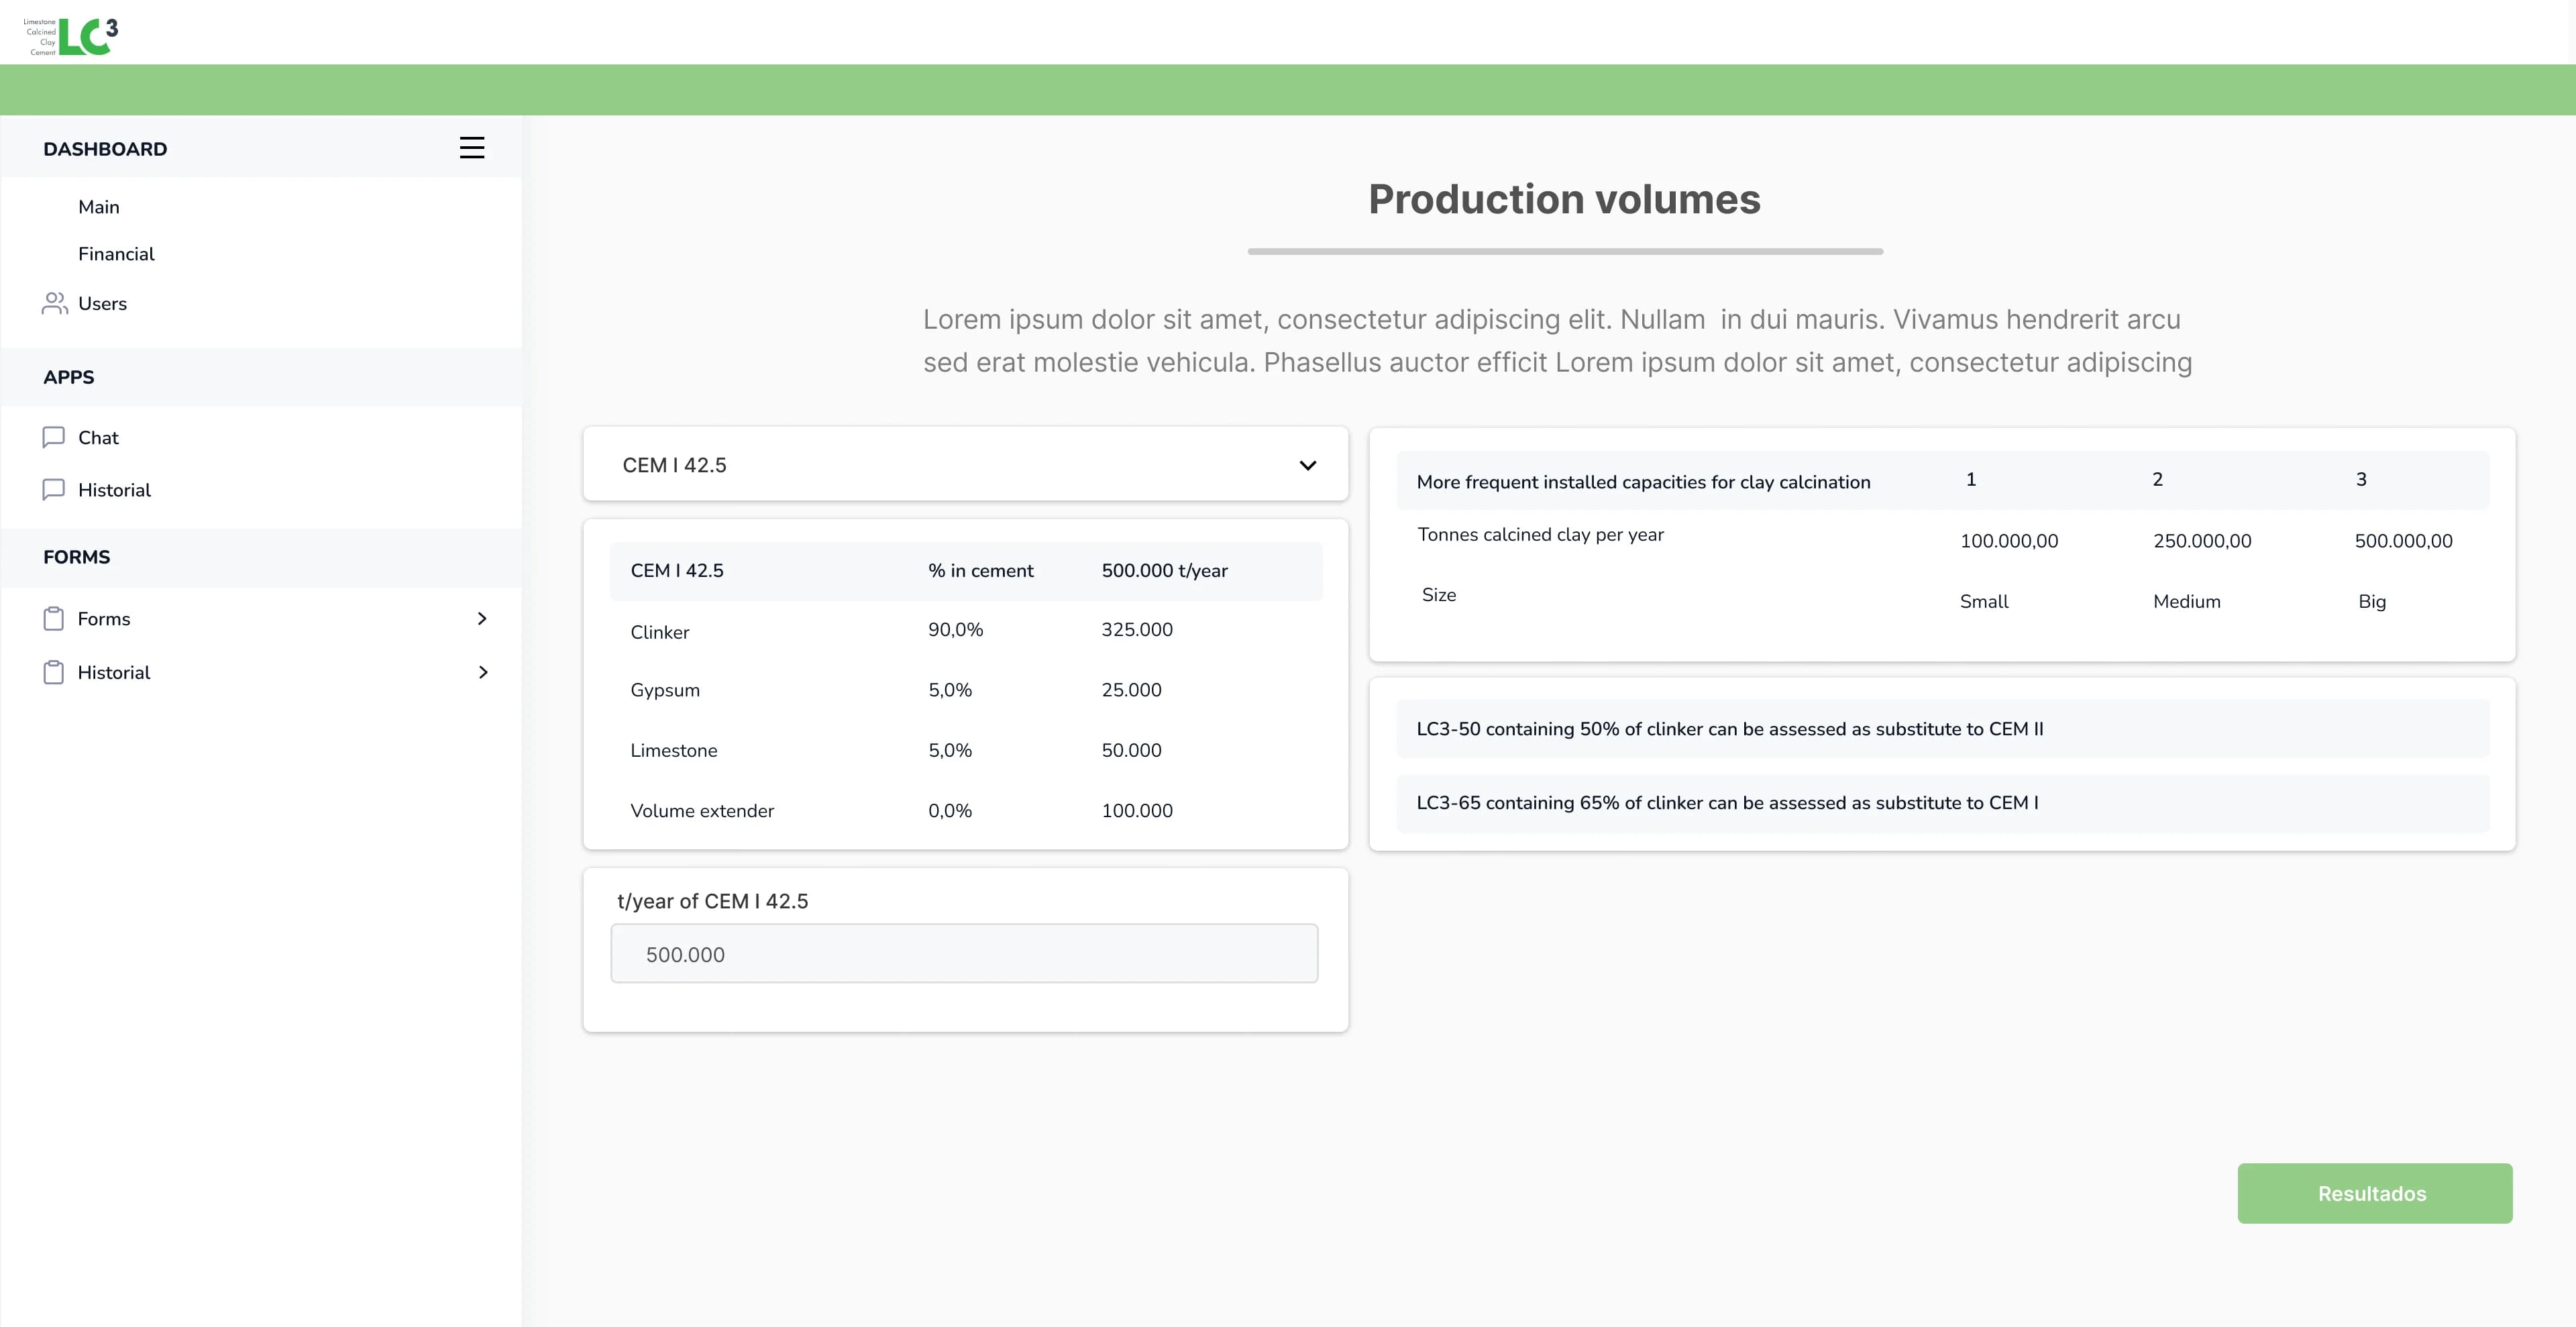Expand the Forms section chevron
This screenshot has height=1327, width=2576.
click(484, 618)
